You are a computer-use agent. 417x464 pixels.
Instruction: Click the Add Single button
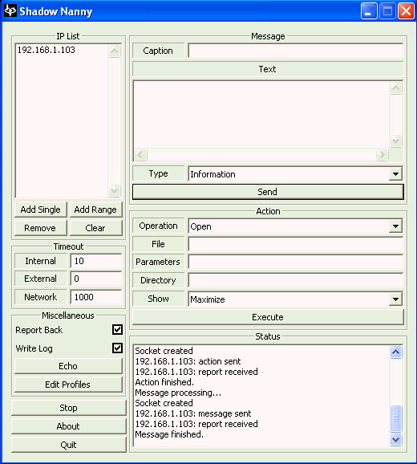[40, 210]
